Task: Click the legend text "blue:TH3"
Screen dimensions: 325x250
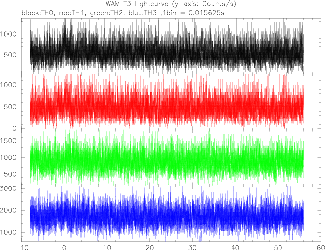Action: [143, 13]
